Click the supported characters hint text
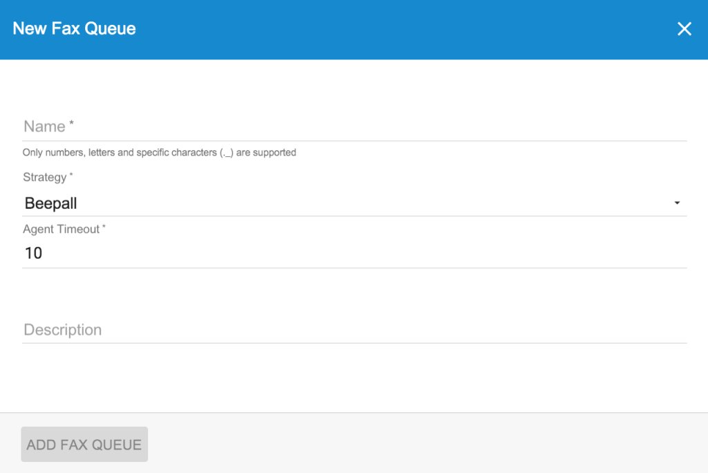Screen dimensions: 708x473 (x=160, y=153)
